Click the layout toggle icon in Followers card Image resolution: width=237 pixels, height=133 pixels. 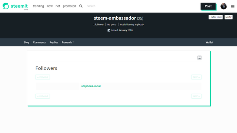click(199, 58)
